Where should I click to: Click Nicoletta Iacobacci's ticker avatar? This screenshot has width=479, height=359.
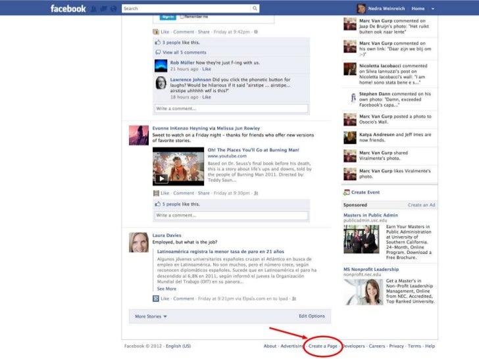(x=350, y=69)
